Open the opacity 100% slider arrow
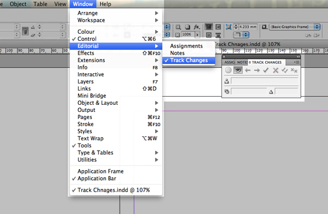This screenshot has width=328, height=214. pos(197,34)
